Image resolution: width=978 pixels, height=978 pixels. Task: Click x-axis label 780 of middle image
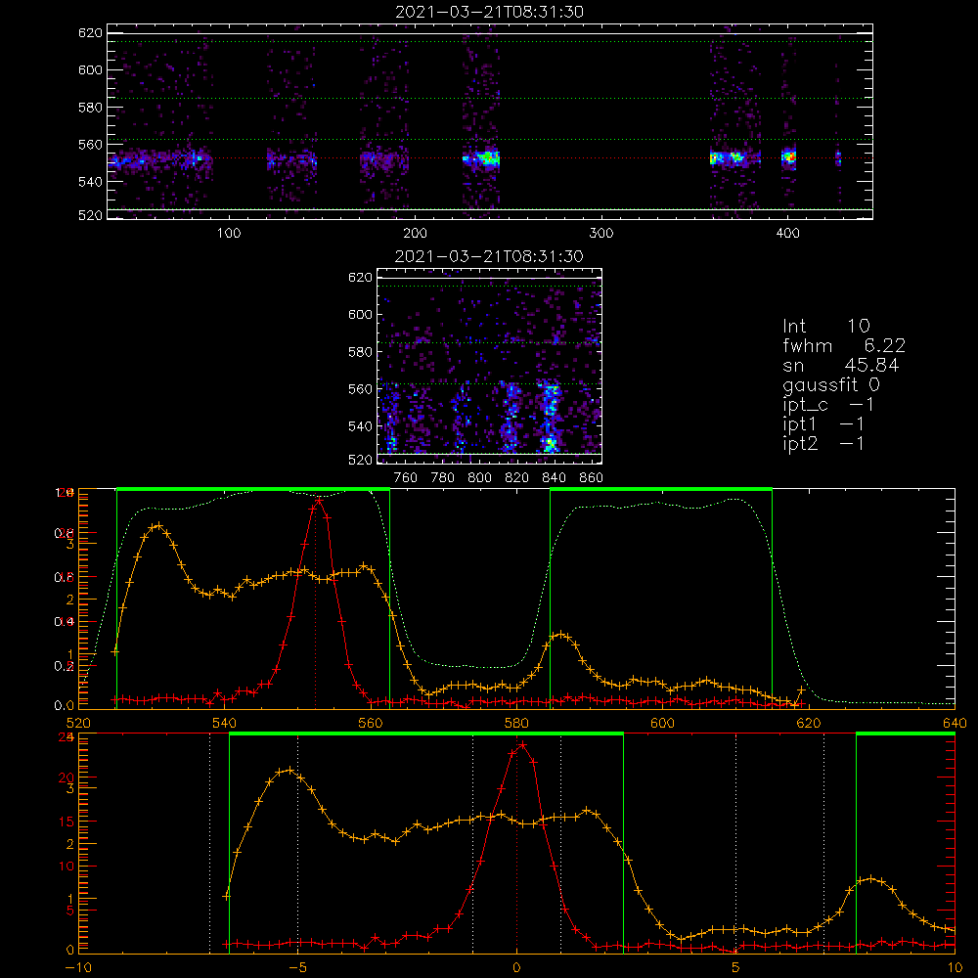(443, 478)
